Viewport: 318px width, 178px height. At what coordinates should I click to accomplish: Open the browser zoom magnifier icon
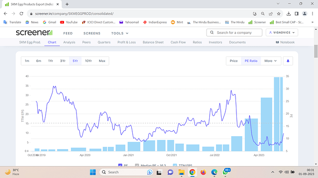pyautogui.click(x=263, y=14)
